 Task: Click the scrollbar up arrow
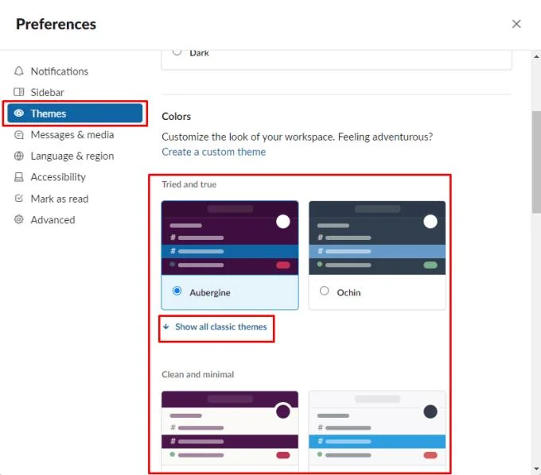coord(536,56)
